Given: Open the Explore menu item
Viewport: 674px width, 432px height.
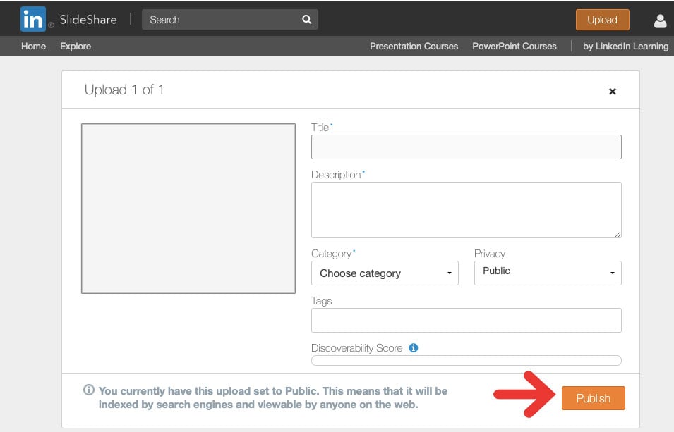Looking at the screenshot, I should [76, 46].
